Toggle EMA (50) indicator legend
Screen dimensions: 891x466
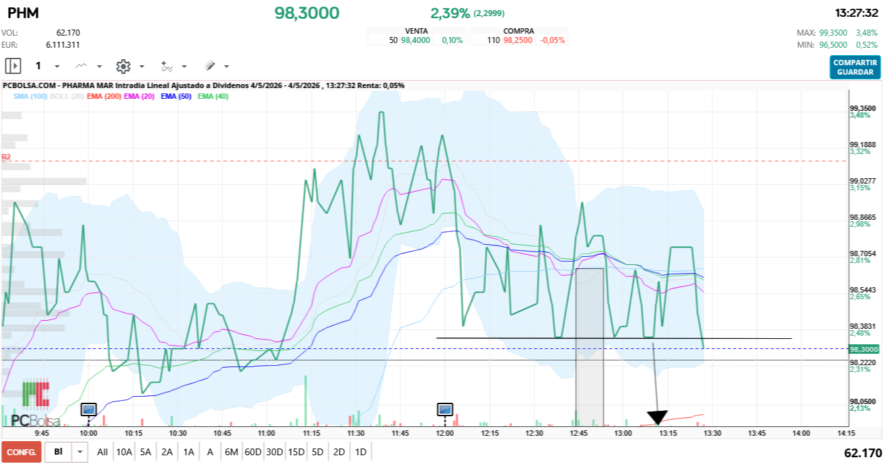[x=177, y=97]
